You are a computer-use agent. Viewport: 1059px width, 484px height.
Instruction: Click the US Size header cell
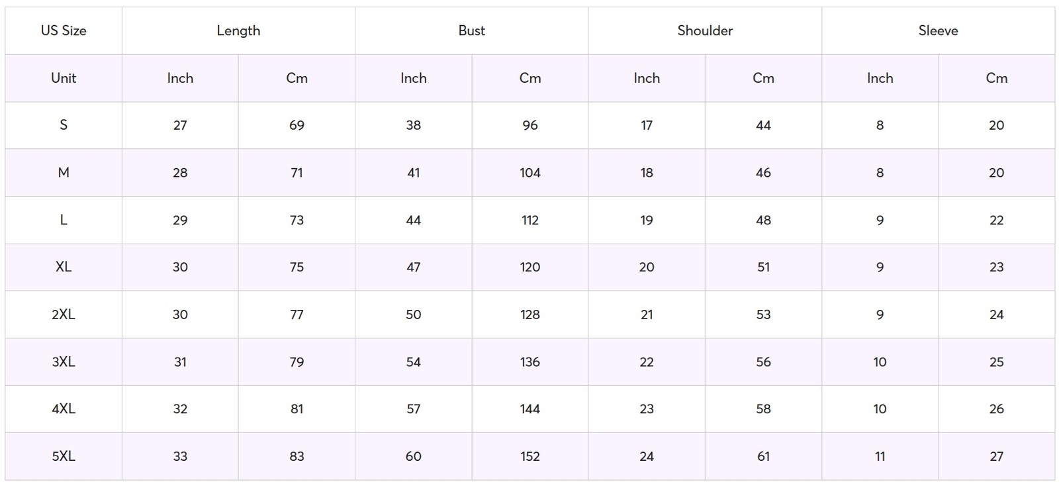point(64,30)
